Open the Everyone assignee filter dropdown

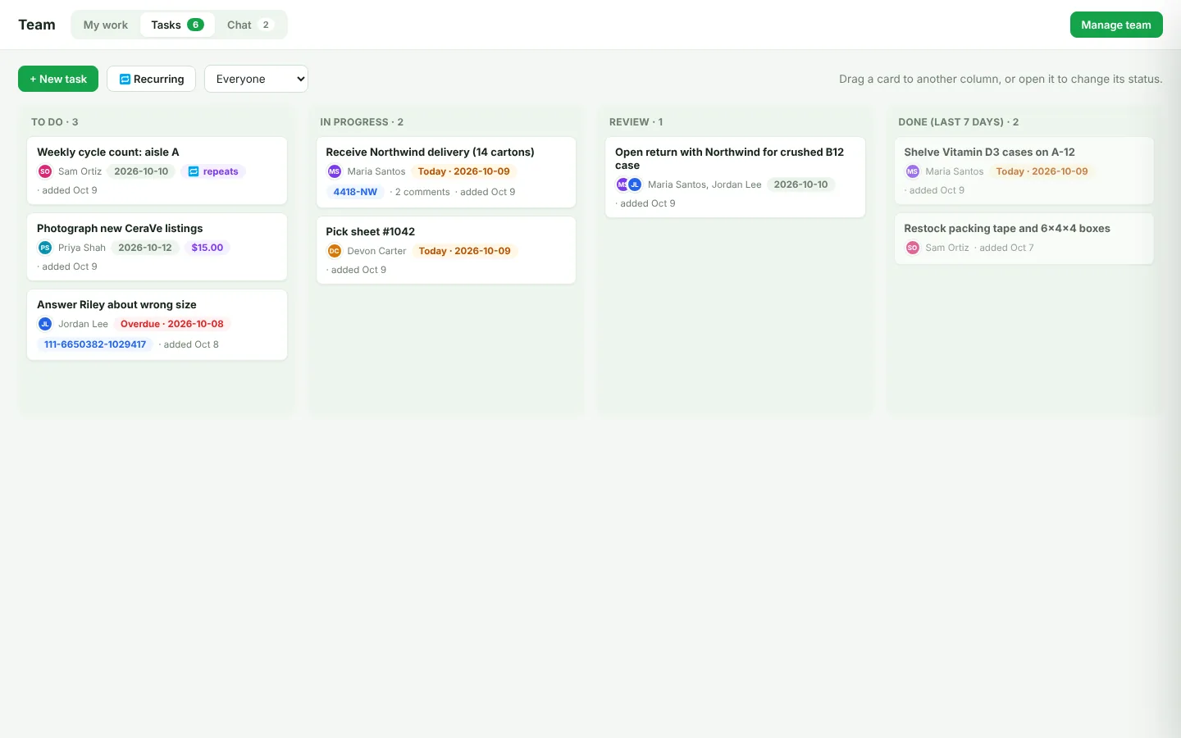[256, 79]
